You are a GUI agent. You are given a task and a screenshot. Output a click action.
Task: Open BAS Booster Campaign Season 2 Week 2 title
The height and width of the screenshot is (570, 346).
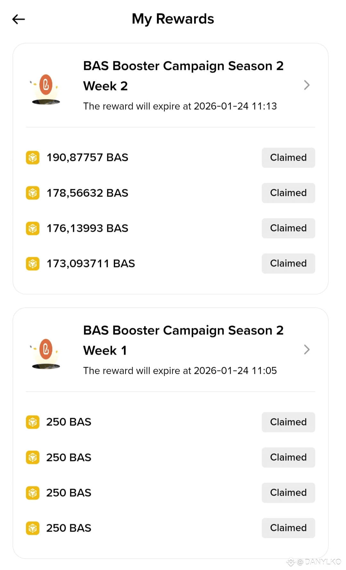tap(183, 76)
